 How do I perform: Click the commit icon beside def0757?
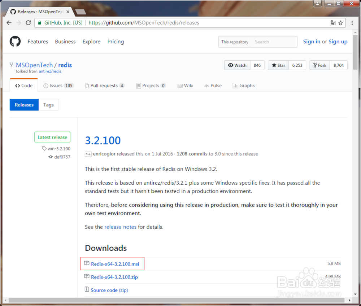click(x=51, y=157)
